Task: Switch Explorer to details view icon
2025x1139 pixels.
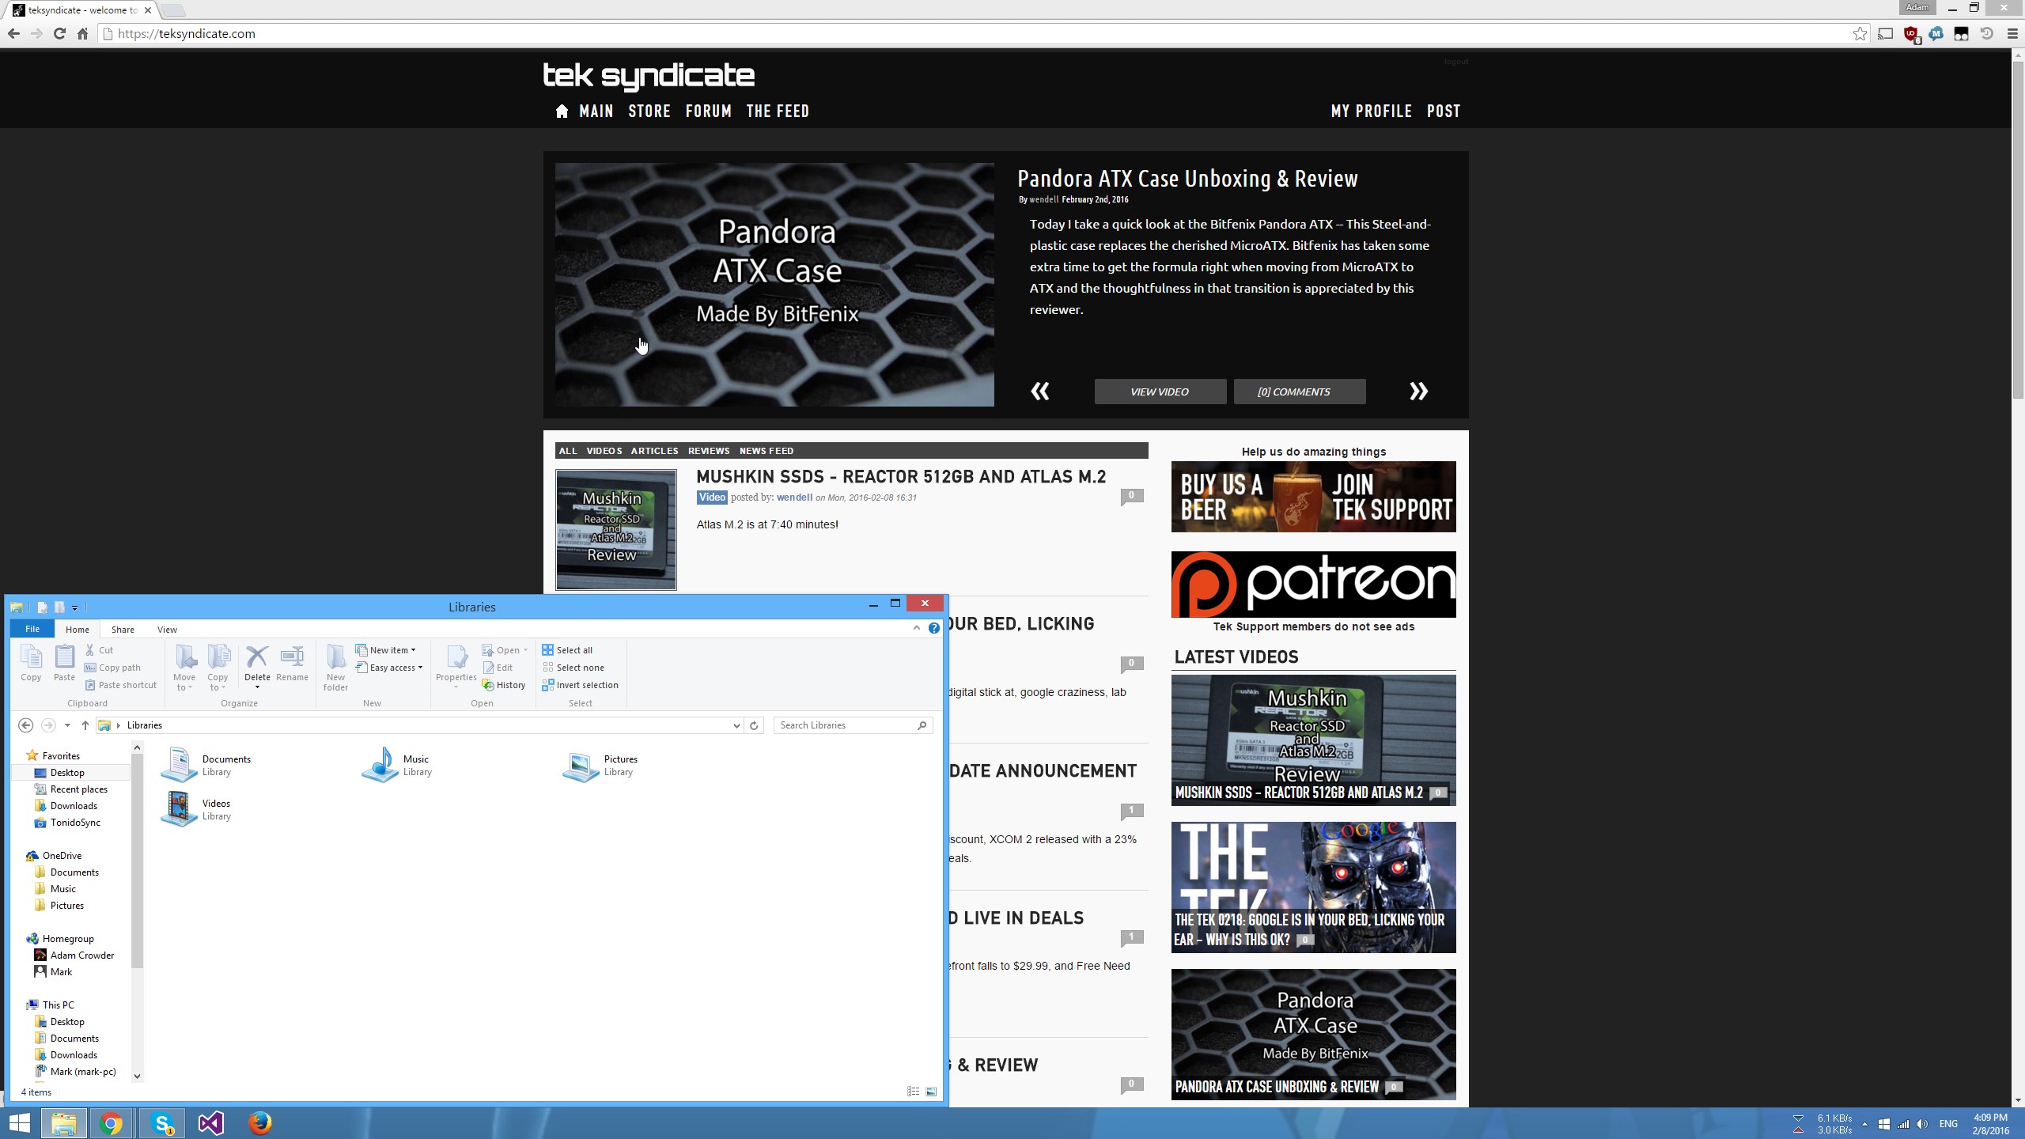Action: tap(913, 1092)
